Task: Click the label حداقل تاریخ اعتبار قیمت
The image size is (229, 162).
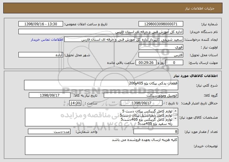Action: 200,103
